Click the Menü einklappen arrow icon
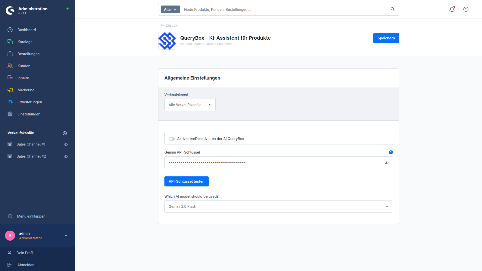482x271 pixels. point(10,216)
